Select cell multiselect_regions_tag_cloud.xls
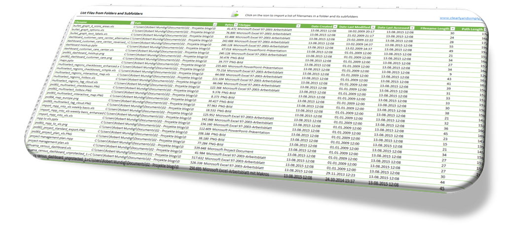505x231 pixels. (x=75, y=81)
